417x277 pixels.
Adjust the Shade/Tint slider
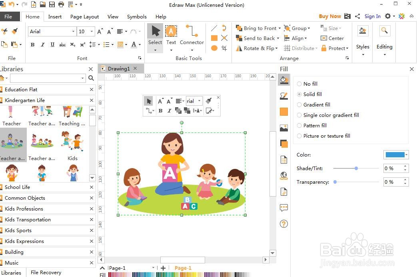click(x=356, y=169)
